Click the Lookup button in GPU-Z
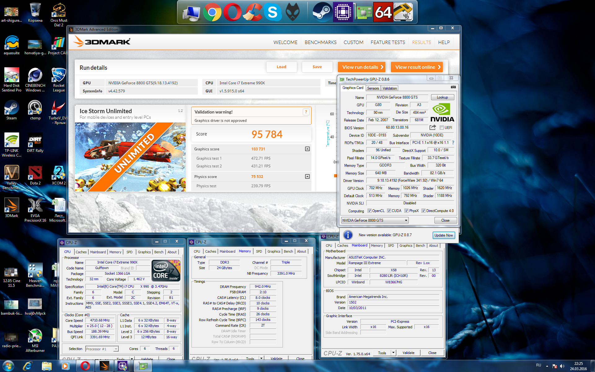 pos(442,97)
